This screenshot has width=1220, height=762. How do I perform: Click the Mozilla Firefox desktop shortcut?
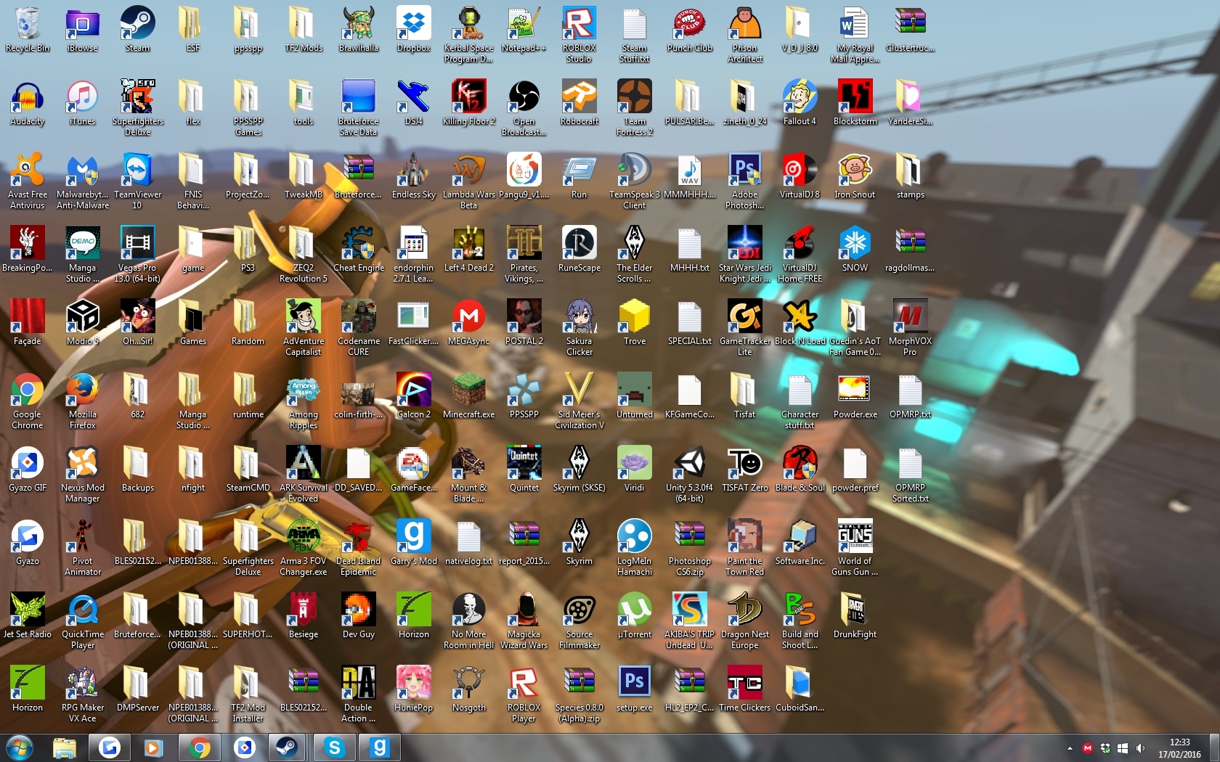click(83, 401)
